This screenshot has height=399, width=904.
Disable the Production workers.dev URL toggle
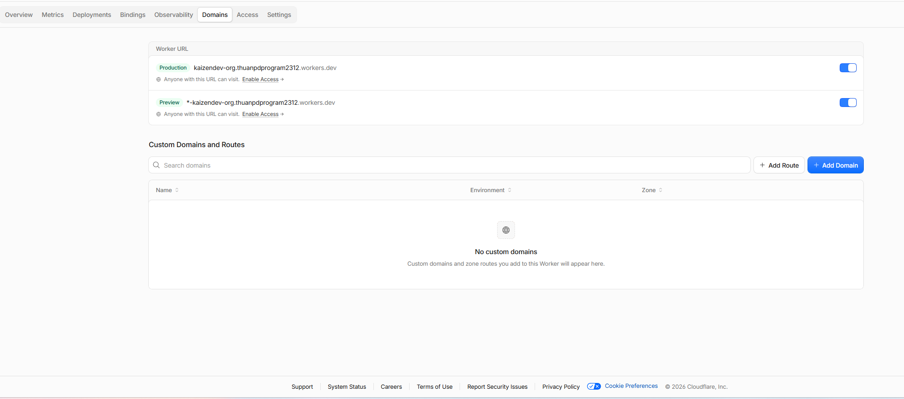point(848,68)
